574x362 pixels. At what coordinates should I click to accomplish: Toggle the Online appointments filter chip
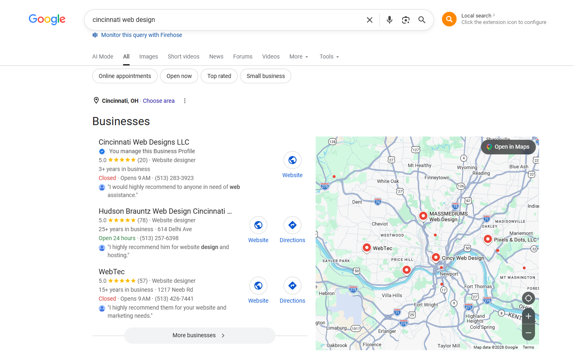(125, 76)
